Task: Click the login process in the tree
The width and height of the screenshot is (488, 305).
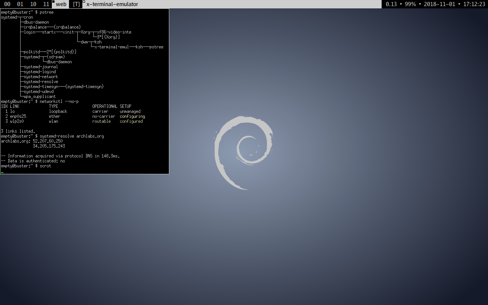Action: (29, 32)
